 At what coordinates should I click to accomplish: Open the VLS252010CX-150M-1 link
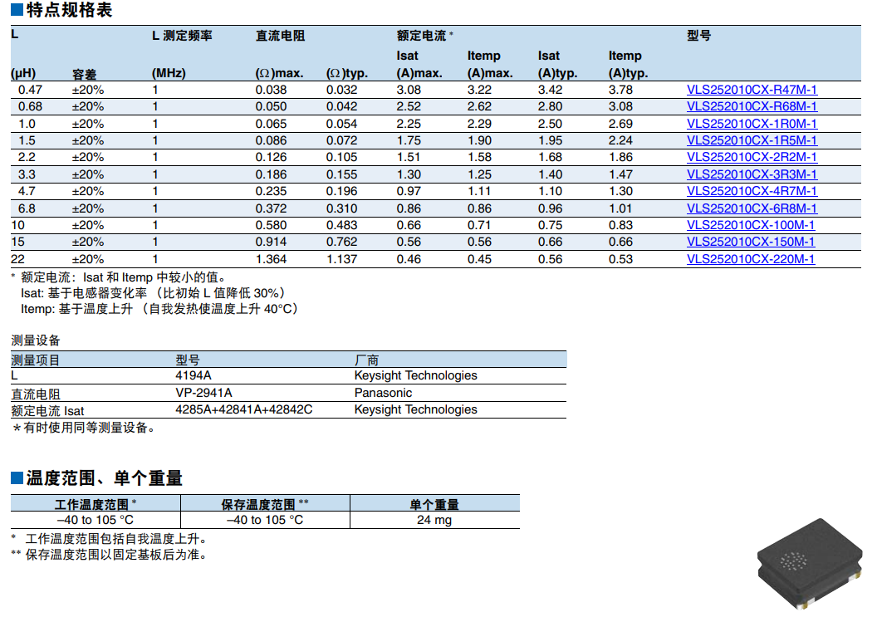tap(751, 242)
